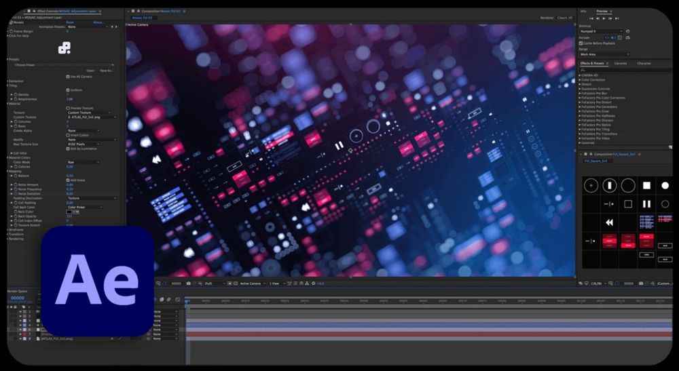Click the Frame Margin stopwatch icon
This screenshot has width=679, height=371.
[x=12, y=32]
